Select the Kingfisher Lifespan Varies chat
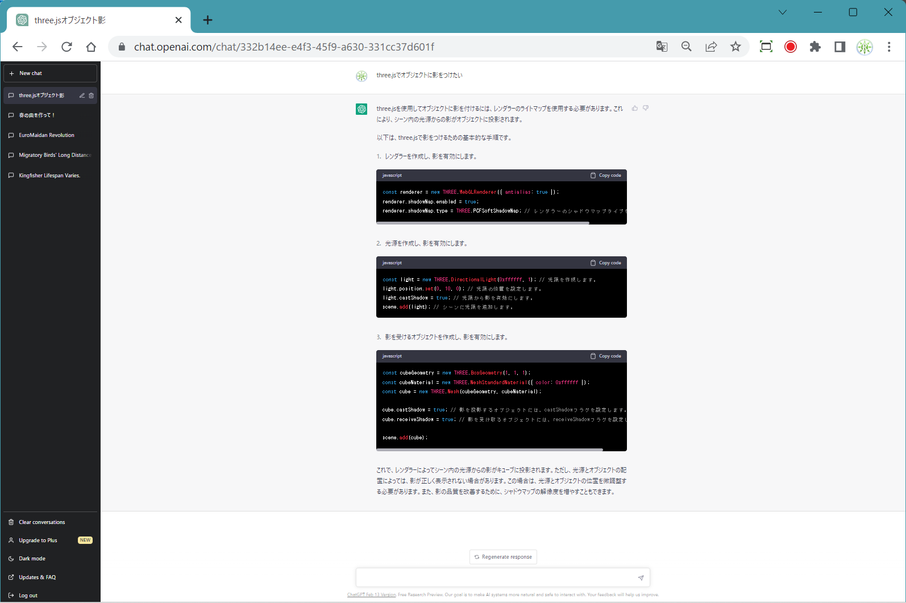The image size is (906, 603). 49,176
